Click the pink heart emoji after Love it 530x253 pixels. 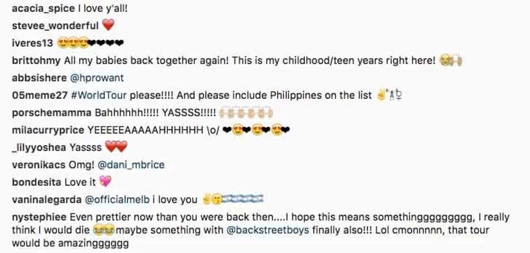[x=105, y=182]
